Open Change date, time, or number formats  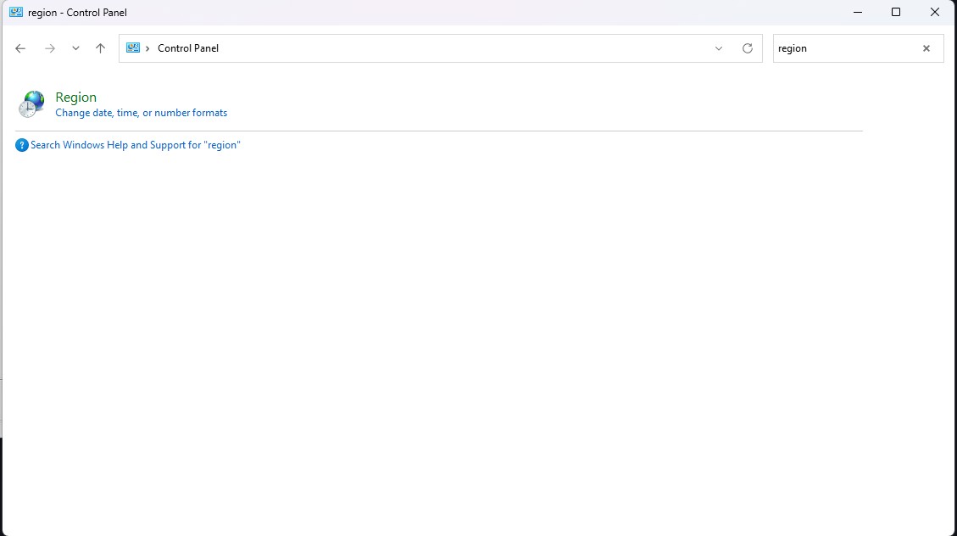click(141, 113)
